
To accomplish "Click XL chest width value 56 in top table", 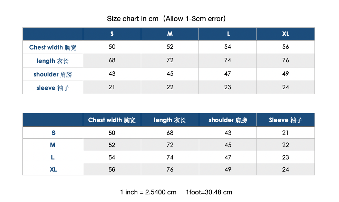I will point(285,47).
